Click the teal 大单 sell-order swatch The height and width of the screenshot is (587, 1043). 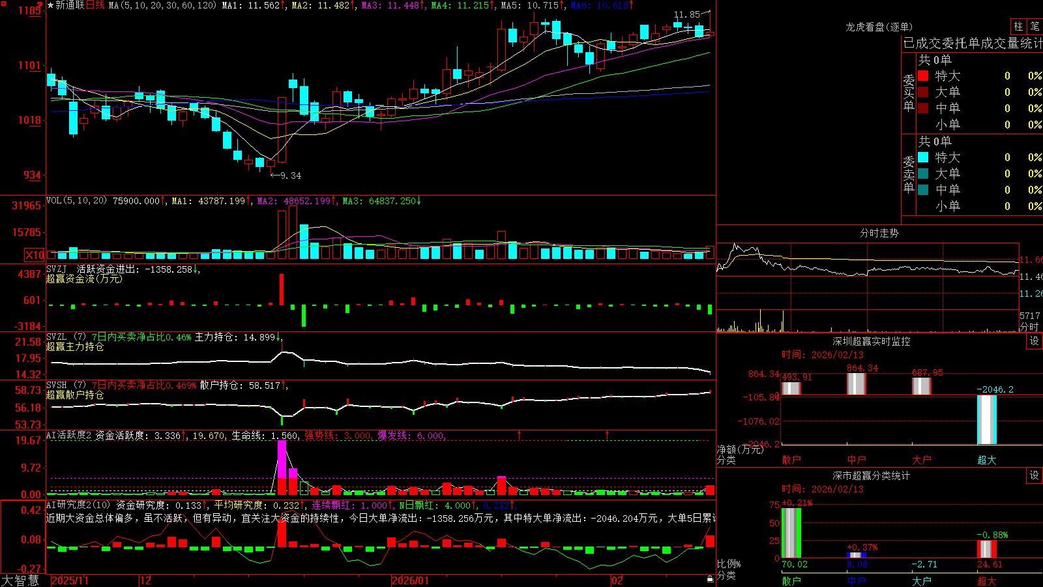tap(923, 173)
